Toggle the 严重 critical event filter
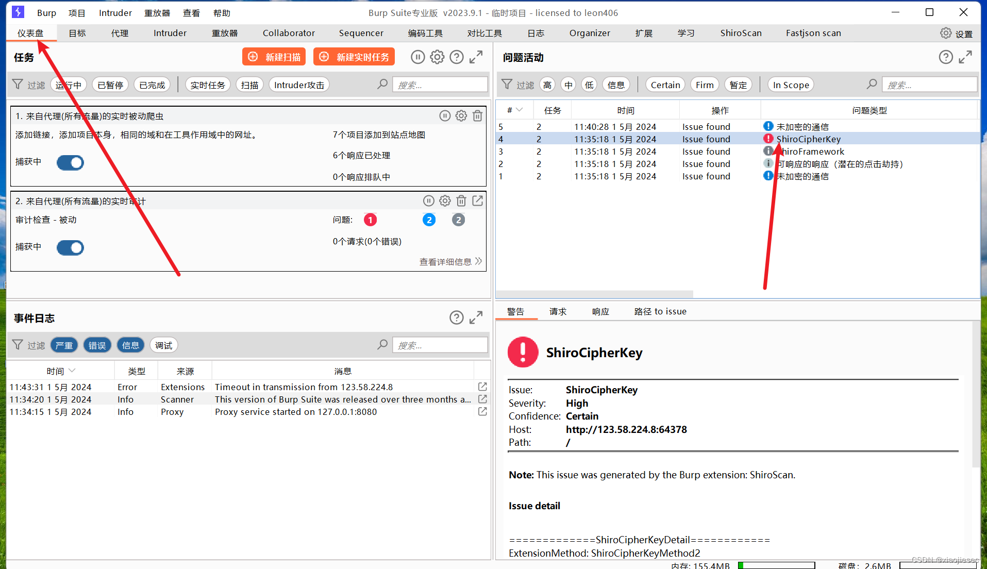This screenshot has width=987, height=569. pos(64,345)
